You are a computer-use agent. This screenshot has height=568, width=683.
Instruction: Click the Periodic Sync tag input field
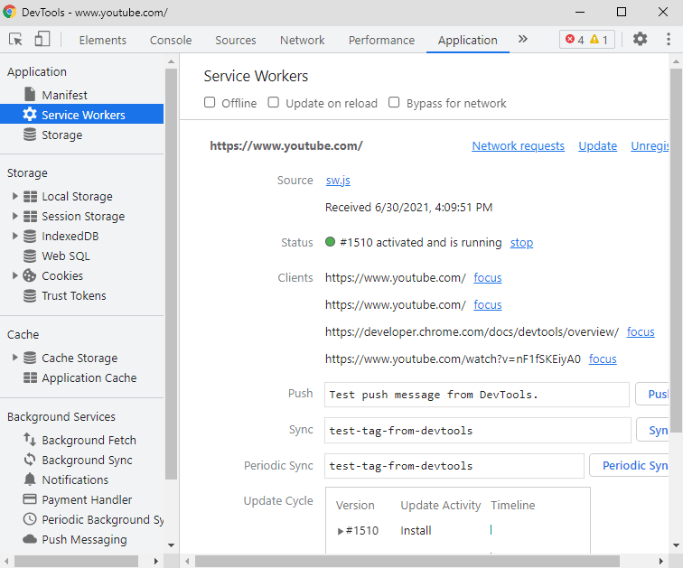pyautogui.click(x=454, y=466)
